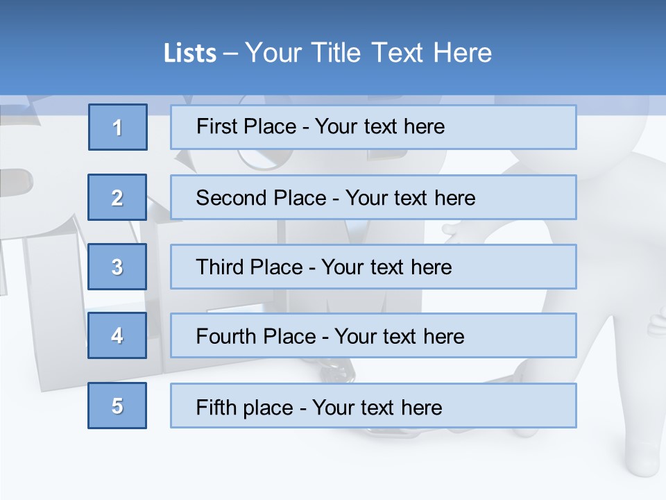Select the number 4 box
Screen dimensions: 666x500
[117, 335]
